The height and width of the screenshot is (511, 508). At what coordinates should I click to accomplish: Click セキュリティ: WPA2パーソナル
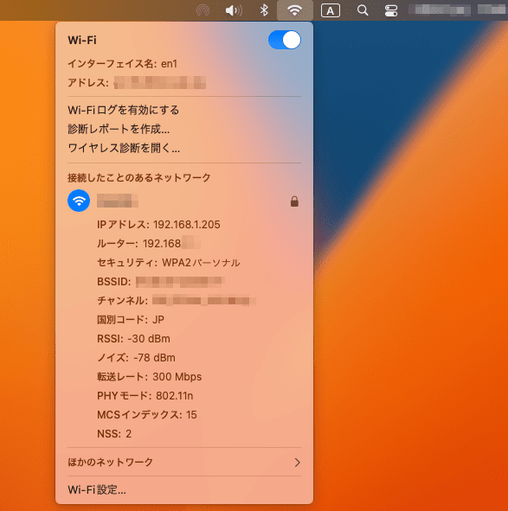click(x=169, y=263)
